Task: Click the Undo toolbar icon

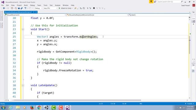Action: coord(25,8)
